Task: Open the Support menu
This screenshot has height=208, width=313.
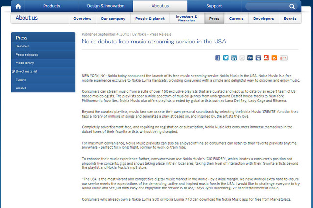Action: pos(214,6)
